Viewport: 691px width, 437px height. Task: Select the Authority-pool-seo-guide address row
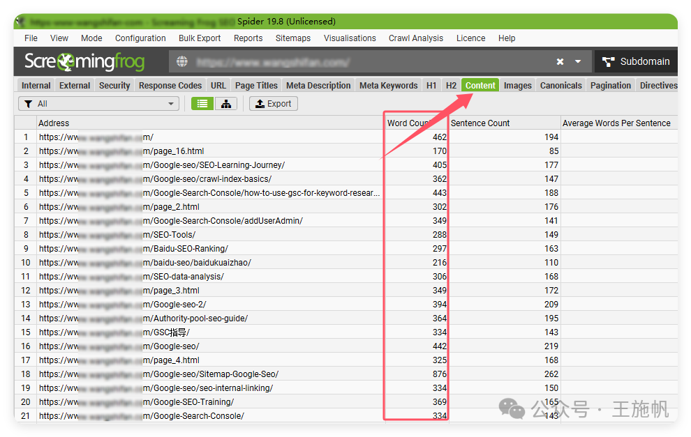pyautogui.click(x=210, y=319)
